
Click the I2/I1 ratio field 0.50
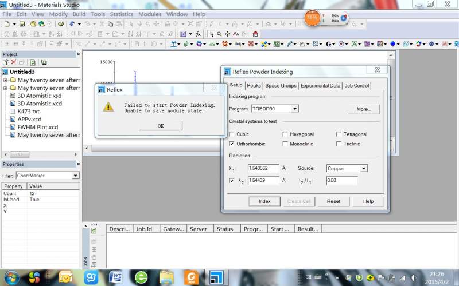pos(341,180)
